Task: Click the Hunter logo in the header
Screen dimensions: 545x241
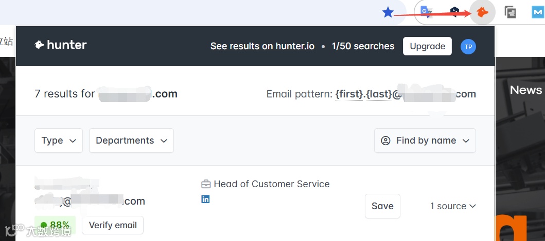Action: point(61,45)
